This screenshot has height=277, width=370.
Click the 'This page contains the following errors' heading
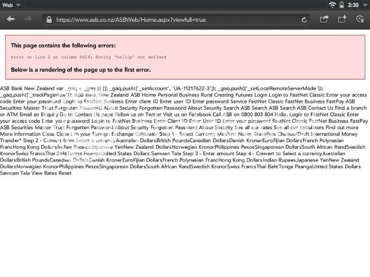pyautogui.click(x=63, y=45)
